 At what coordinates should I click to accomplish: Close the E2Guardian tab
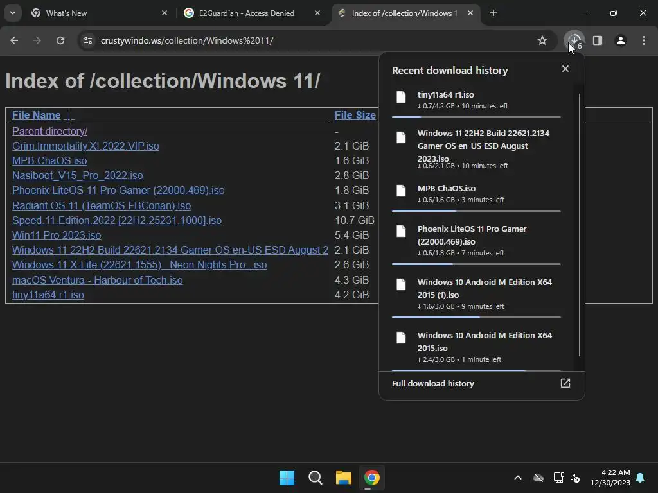point(317,13)
